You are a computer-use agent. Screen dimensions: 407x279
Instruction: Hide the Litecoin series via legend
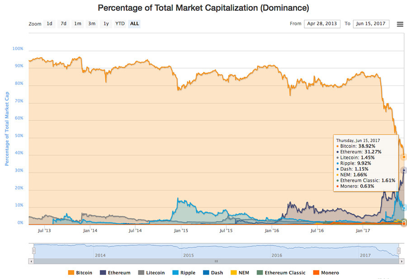(151, 273)
